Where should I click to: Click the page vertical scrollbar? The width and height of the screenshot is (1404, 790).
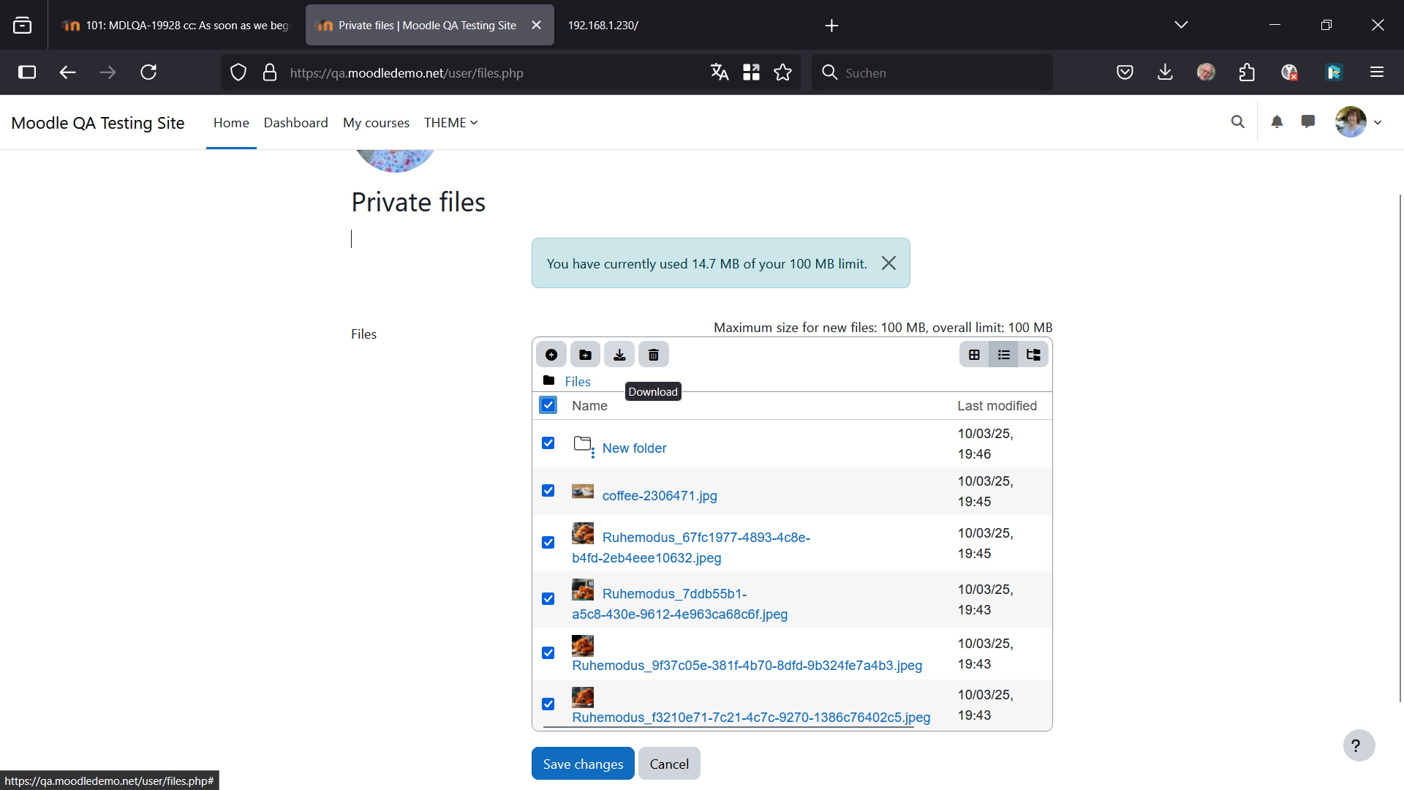1400,448
